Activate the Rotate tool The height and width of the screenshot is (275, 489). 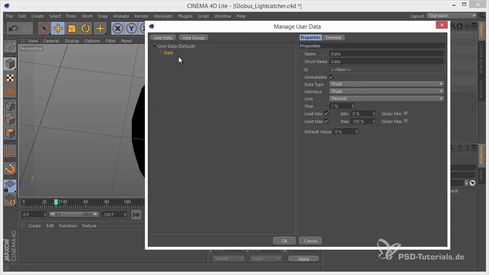(x=86, y=28)
